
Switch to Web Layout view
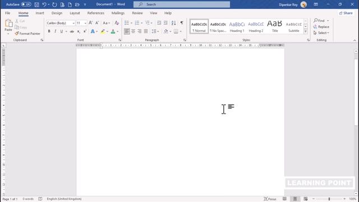(x=305, y=199)
